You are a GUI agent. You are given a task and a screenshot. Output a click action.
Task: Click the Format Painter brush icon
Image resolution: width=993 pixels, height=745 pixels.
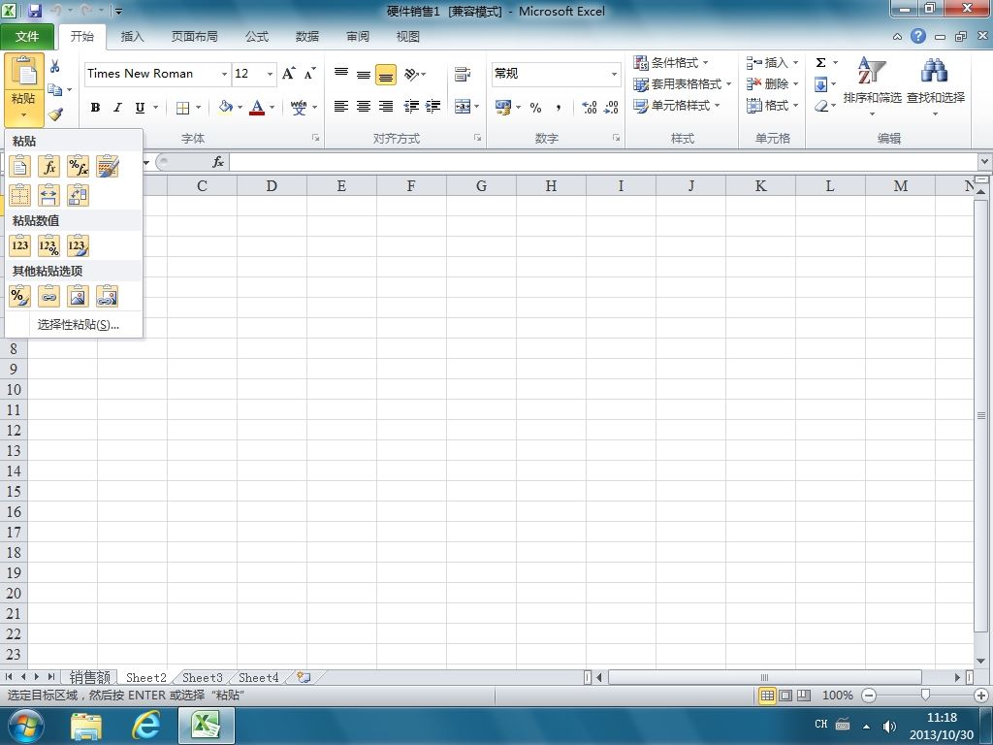(x=55, y=114)
